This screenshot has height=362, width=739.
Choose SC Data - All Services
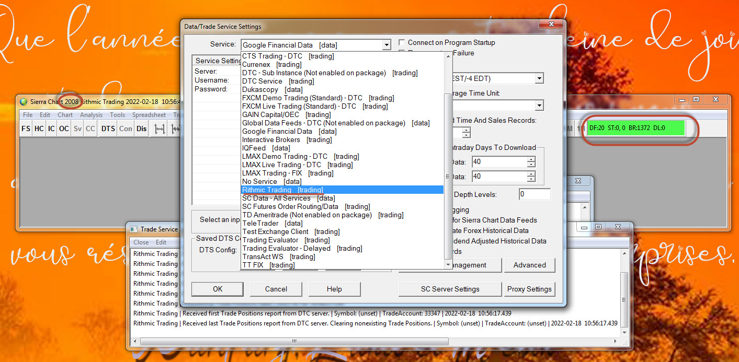(342, 198)
